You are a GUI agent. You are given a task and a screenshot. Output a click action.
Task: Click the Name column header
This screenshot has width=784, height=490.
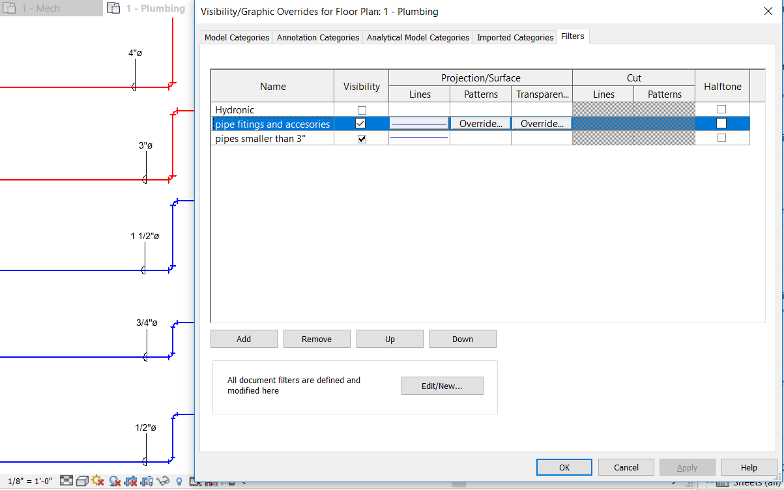272,86
